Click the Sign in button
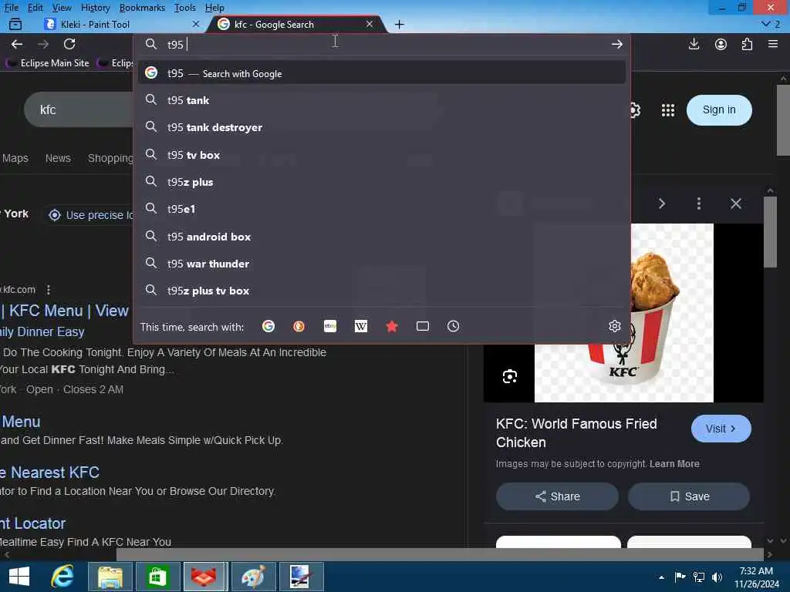Image resolution: width=790 pixels, height=592 pixels. click(719, 109)
